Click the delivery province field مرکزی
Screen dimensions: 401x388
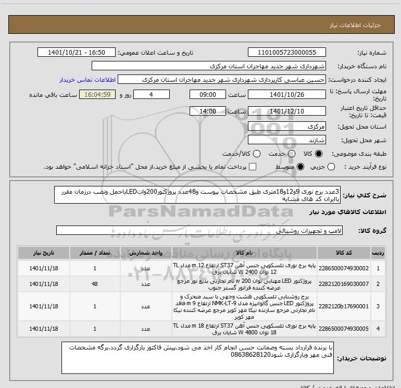pyautogui.click(x=286, y=126)
